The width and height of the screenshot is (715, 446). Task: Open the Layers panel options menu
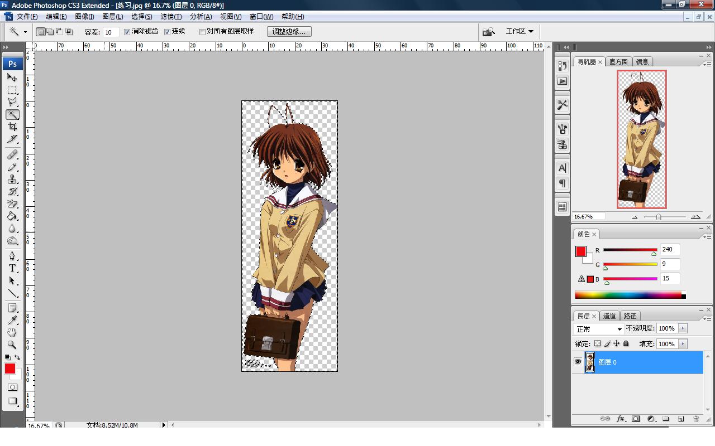pos(707,318)
